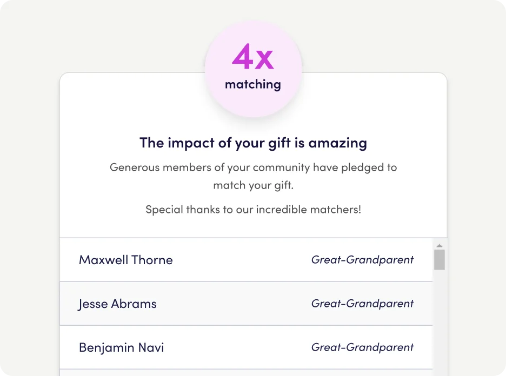Click the word "community" in the description
Image resolution: width=506 pixels, height=376 pixels.
282,167
